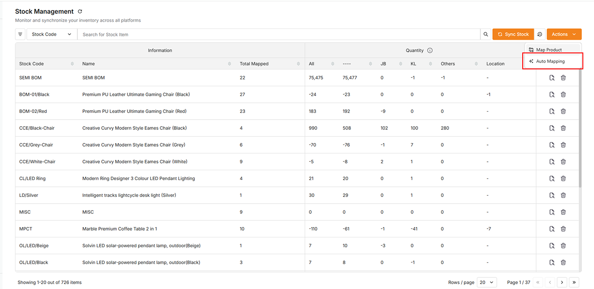Click the Sync Stock button

tap(513, 34)
